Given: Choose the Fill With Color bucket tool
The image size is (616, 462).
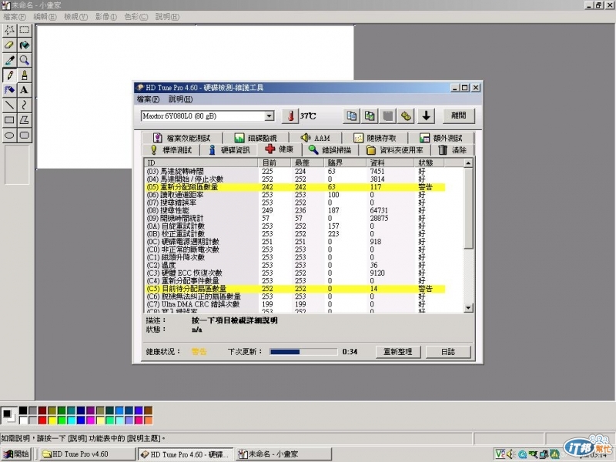Looking at the screenshot, I should point(25,45).
